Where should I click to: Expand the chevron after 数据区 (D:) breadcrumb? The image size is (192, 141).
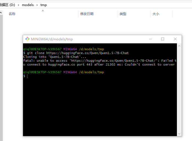[19, 5]
